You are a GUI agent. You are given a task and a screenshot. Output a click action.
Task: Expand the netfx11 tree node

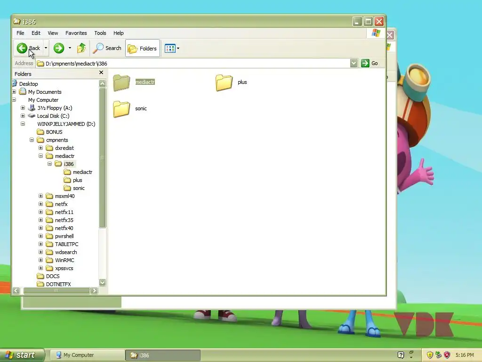[x=40, y=212]
